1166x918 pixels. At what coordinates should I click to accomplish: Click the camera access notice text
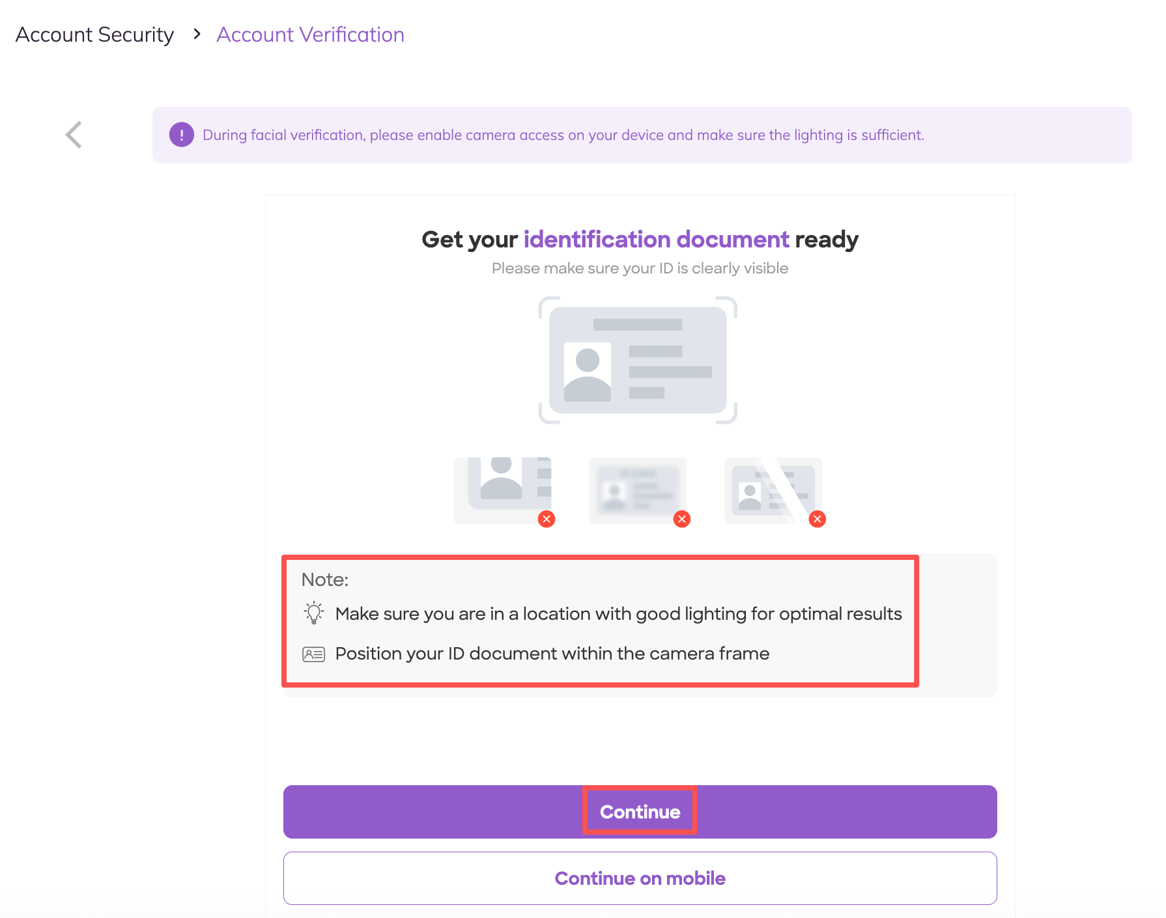(x=563, y=135)
